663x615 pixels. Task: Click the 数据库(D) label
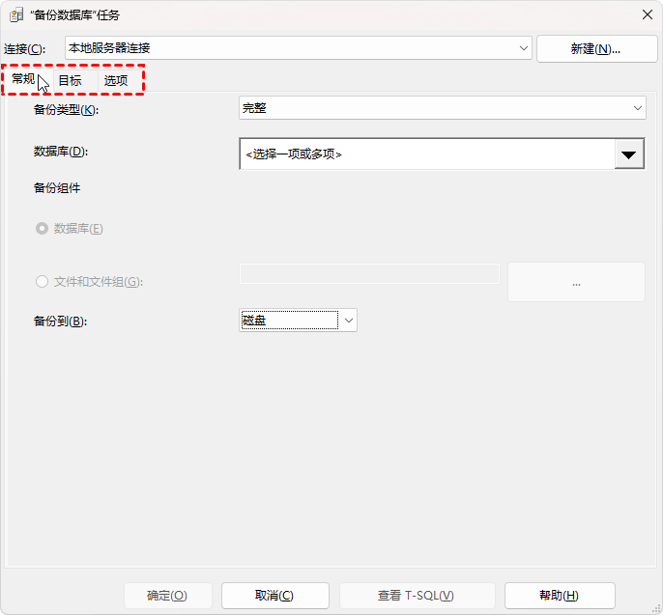click(61, 152)
